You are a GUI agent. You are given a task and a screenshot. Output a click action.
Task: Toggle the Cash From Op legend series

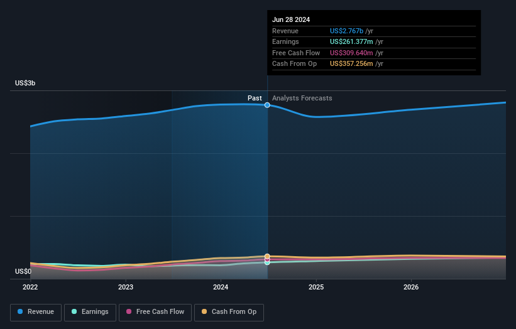pyautogui.click(x=229, y=312)
